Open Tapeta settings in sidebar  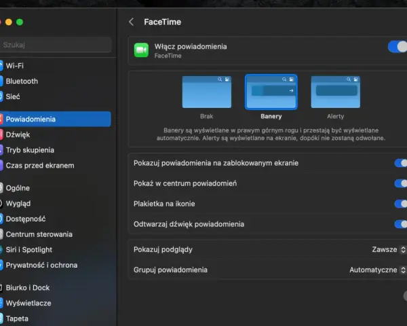click(x=56, y=319)
